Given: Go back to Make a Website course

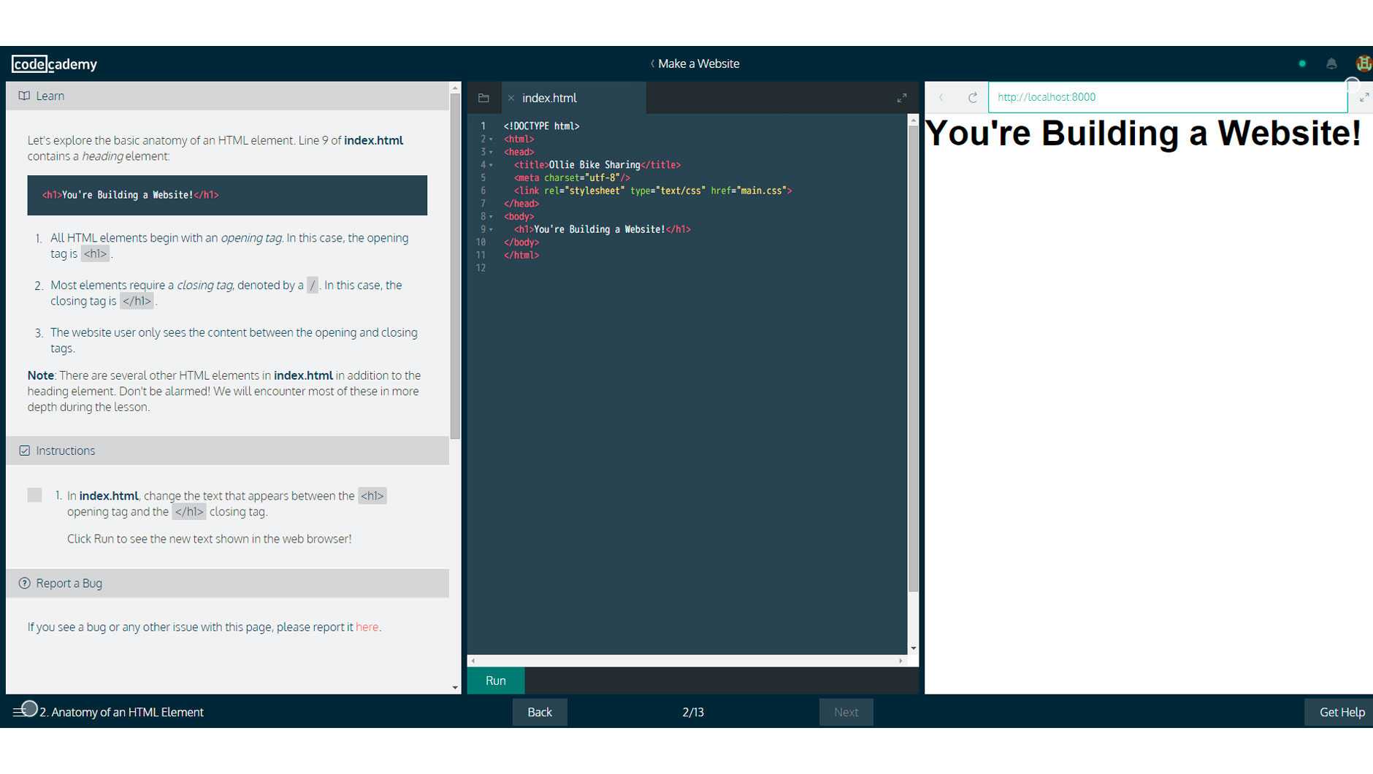Looking at the screenshot, I should point(695,64).
